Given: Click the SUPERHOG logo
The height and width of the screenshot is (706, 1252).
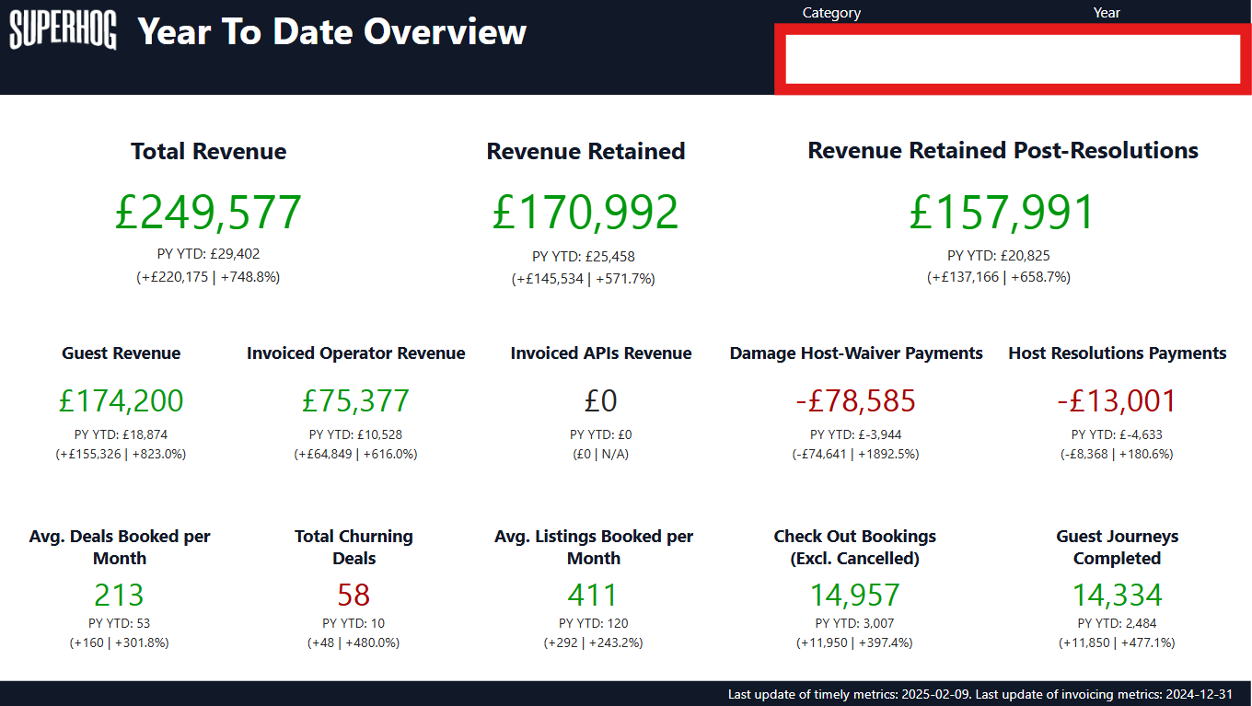Looking at the screenshot, I should (63, 32).
